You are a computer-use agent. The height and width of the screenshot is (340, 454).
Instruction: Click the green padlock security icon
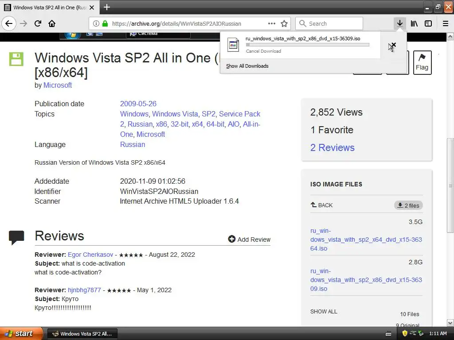pyautogui.click(x=105, y=23)
